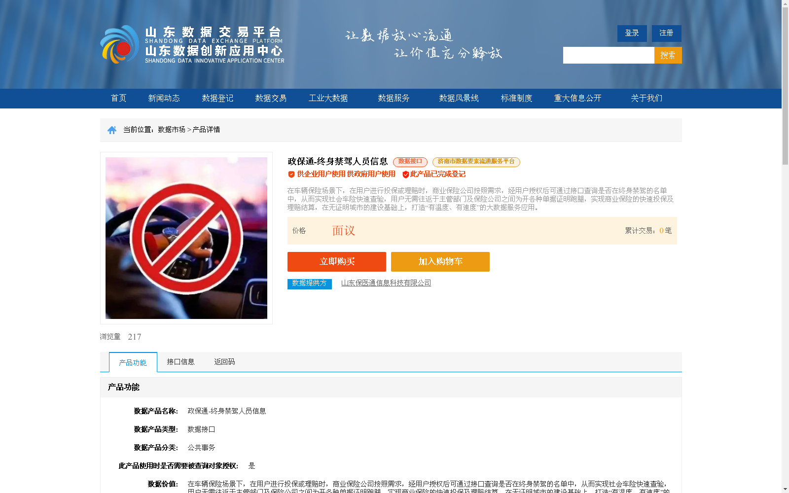Click the 登录 login button
Viewport: 789px width, 493px height.
coord(632,34)
